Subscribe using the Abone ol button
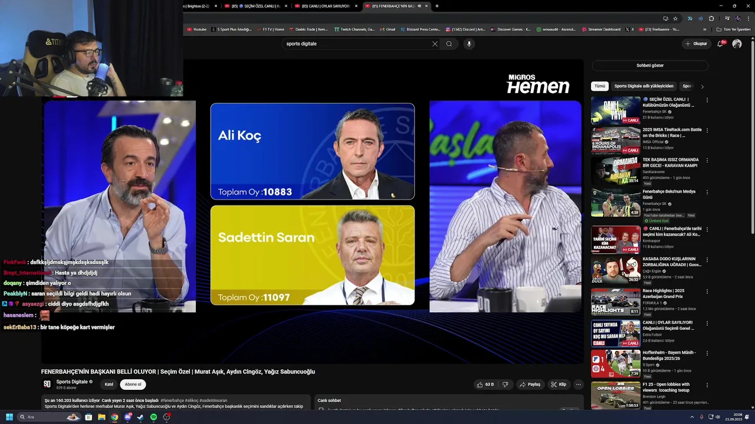Image resolution: width=755 pixels, height=424 pixels. pos(133,385)
